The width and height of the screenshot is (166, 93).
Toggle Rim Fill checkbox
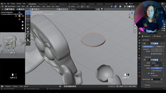click(x=151, y=73)
